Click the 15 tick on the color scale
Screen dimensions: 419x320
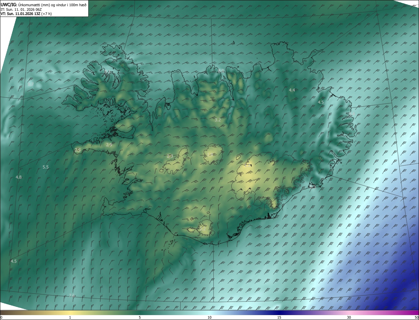coord(279,317)
